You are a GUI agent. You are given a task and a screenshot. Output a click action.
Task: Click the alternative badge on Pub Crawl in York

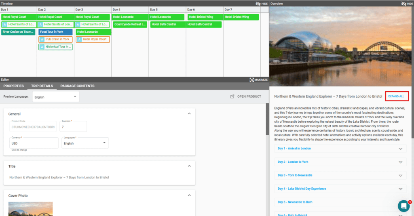tap(42, 40)
